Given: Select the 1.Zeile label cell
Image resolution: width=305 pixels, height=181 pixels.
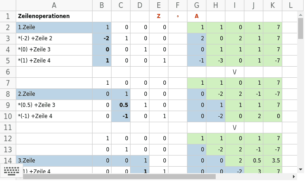Looking at the screenshot, I should click(x=54, y=27).
